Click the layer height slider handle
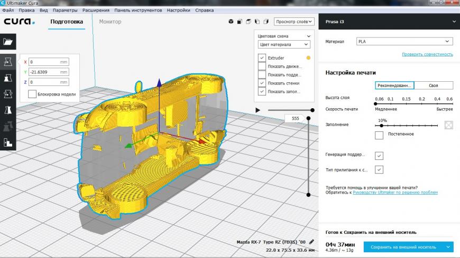Screen dimensions: 460x258 click(375, 103)
